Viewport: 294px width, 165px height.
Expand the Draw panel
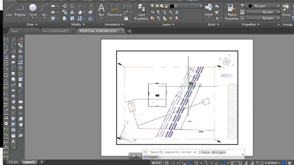click(x=32, y=24)
